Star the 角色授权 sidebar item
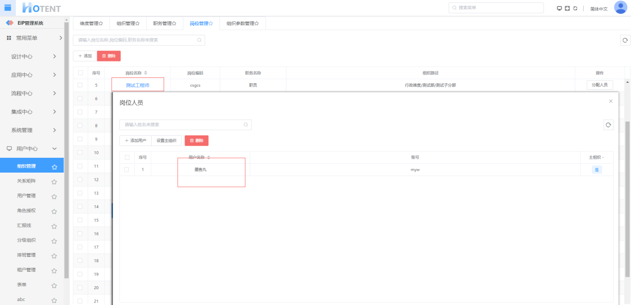The image size is (631, 305). pyautogui.click(x=54, y=211)
